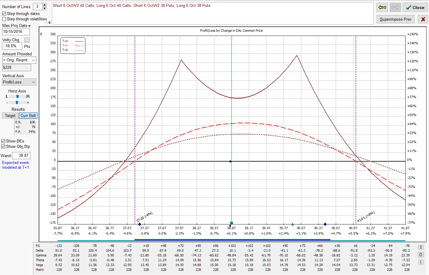
Task: Increase Number of Lines with up arrow
Action: [45, 5]
